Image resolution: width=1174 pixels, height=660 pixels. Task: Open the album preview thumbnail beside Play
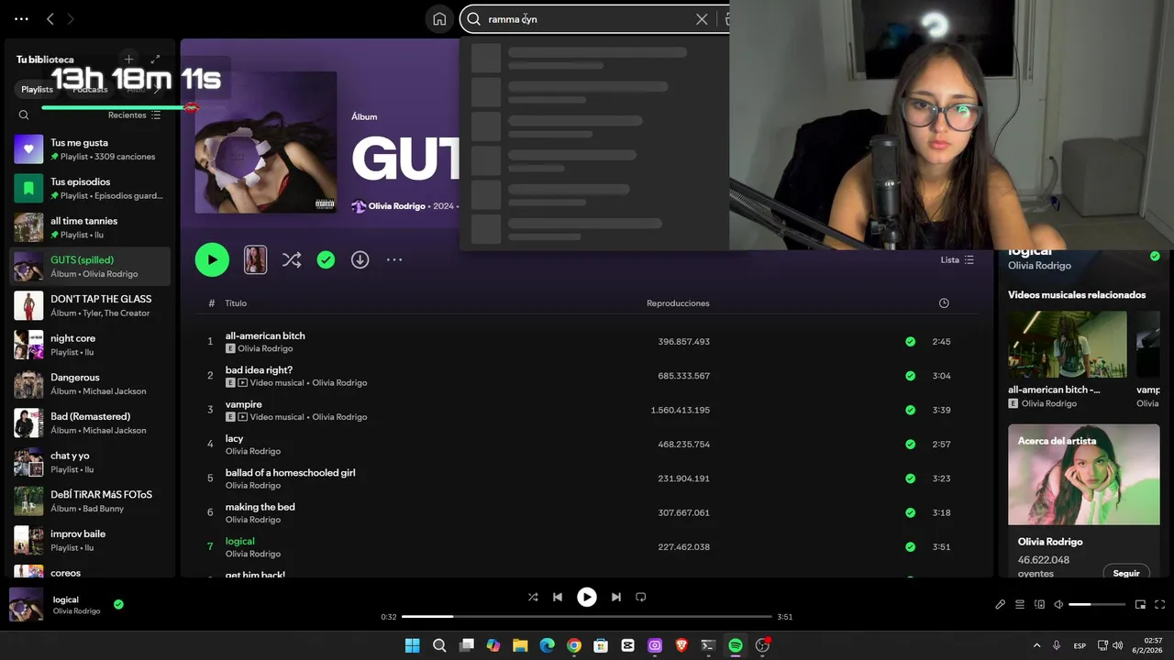(255, 259)
